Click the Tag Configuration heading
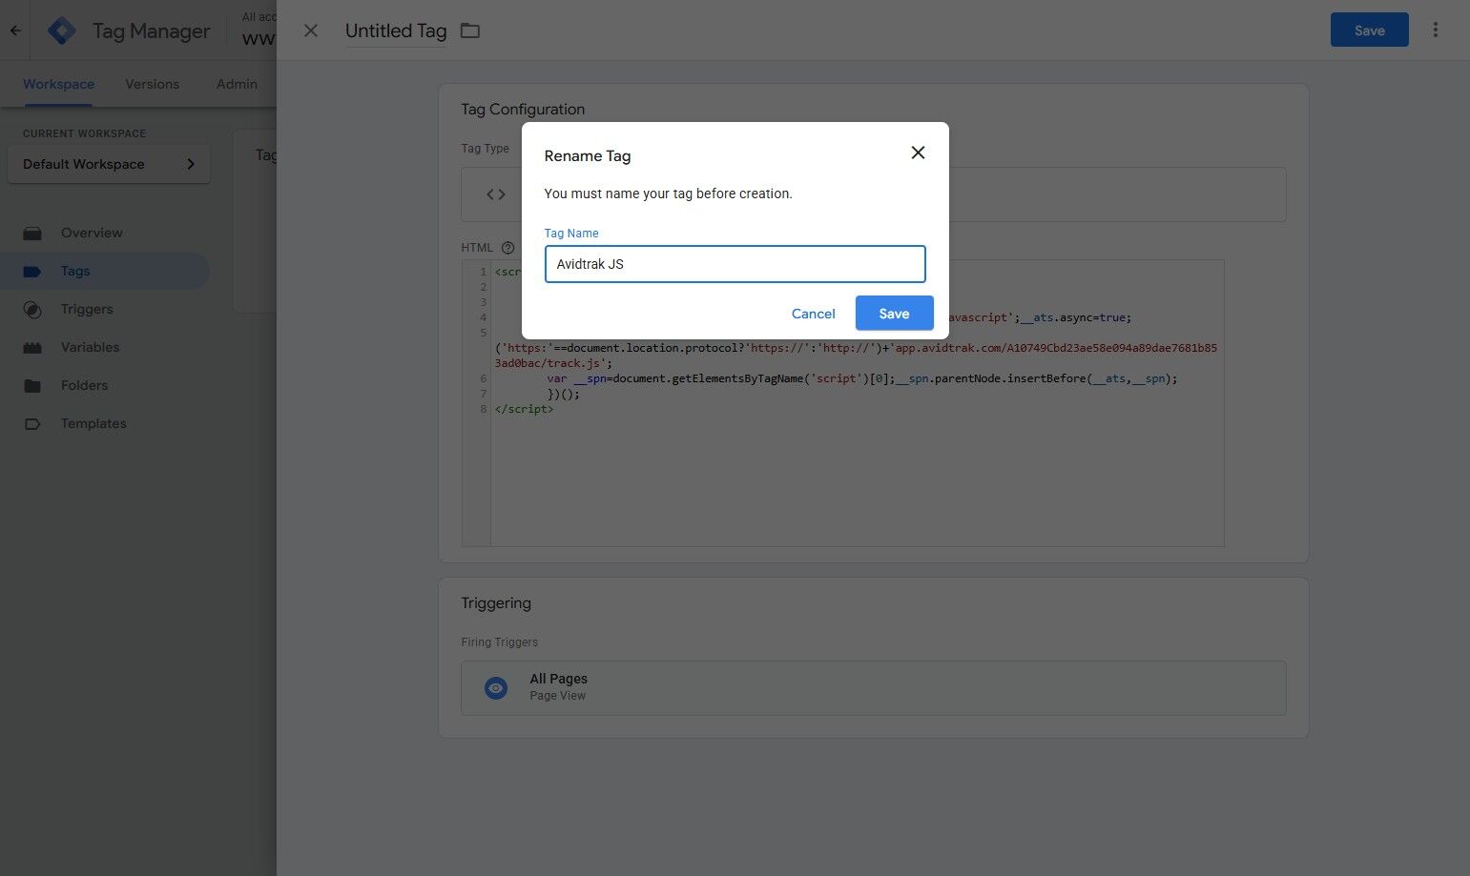This screenshot has width=1470, height=876. [x=523, y=110]
